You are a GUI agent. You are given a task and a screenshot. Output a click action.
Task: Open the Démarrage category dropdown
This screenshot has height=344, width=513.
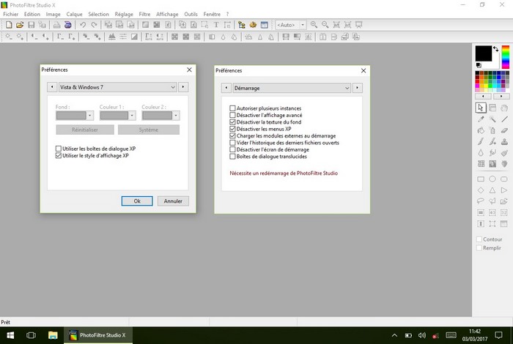(x=292, y=88)
